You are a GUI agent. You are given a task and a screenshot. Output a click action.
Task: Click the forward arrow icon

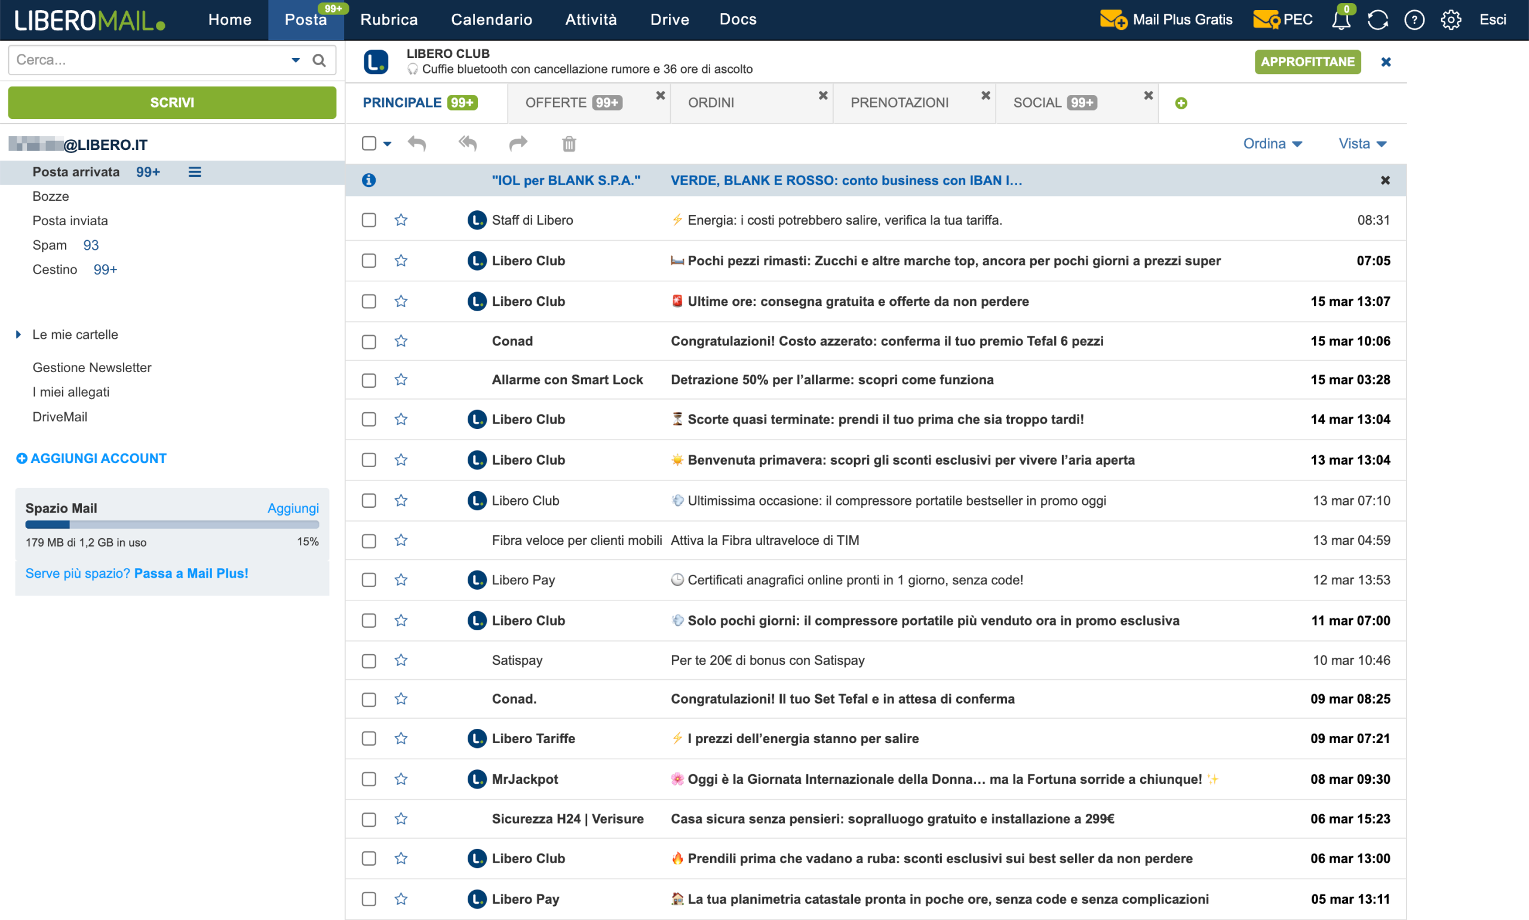[517, 144]
